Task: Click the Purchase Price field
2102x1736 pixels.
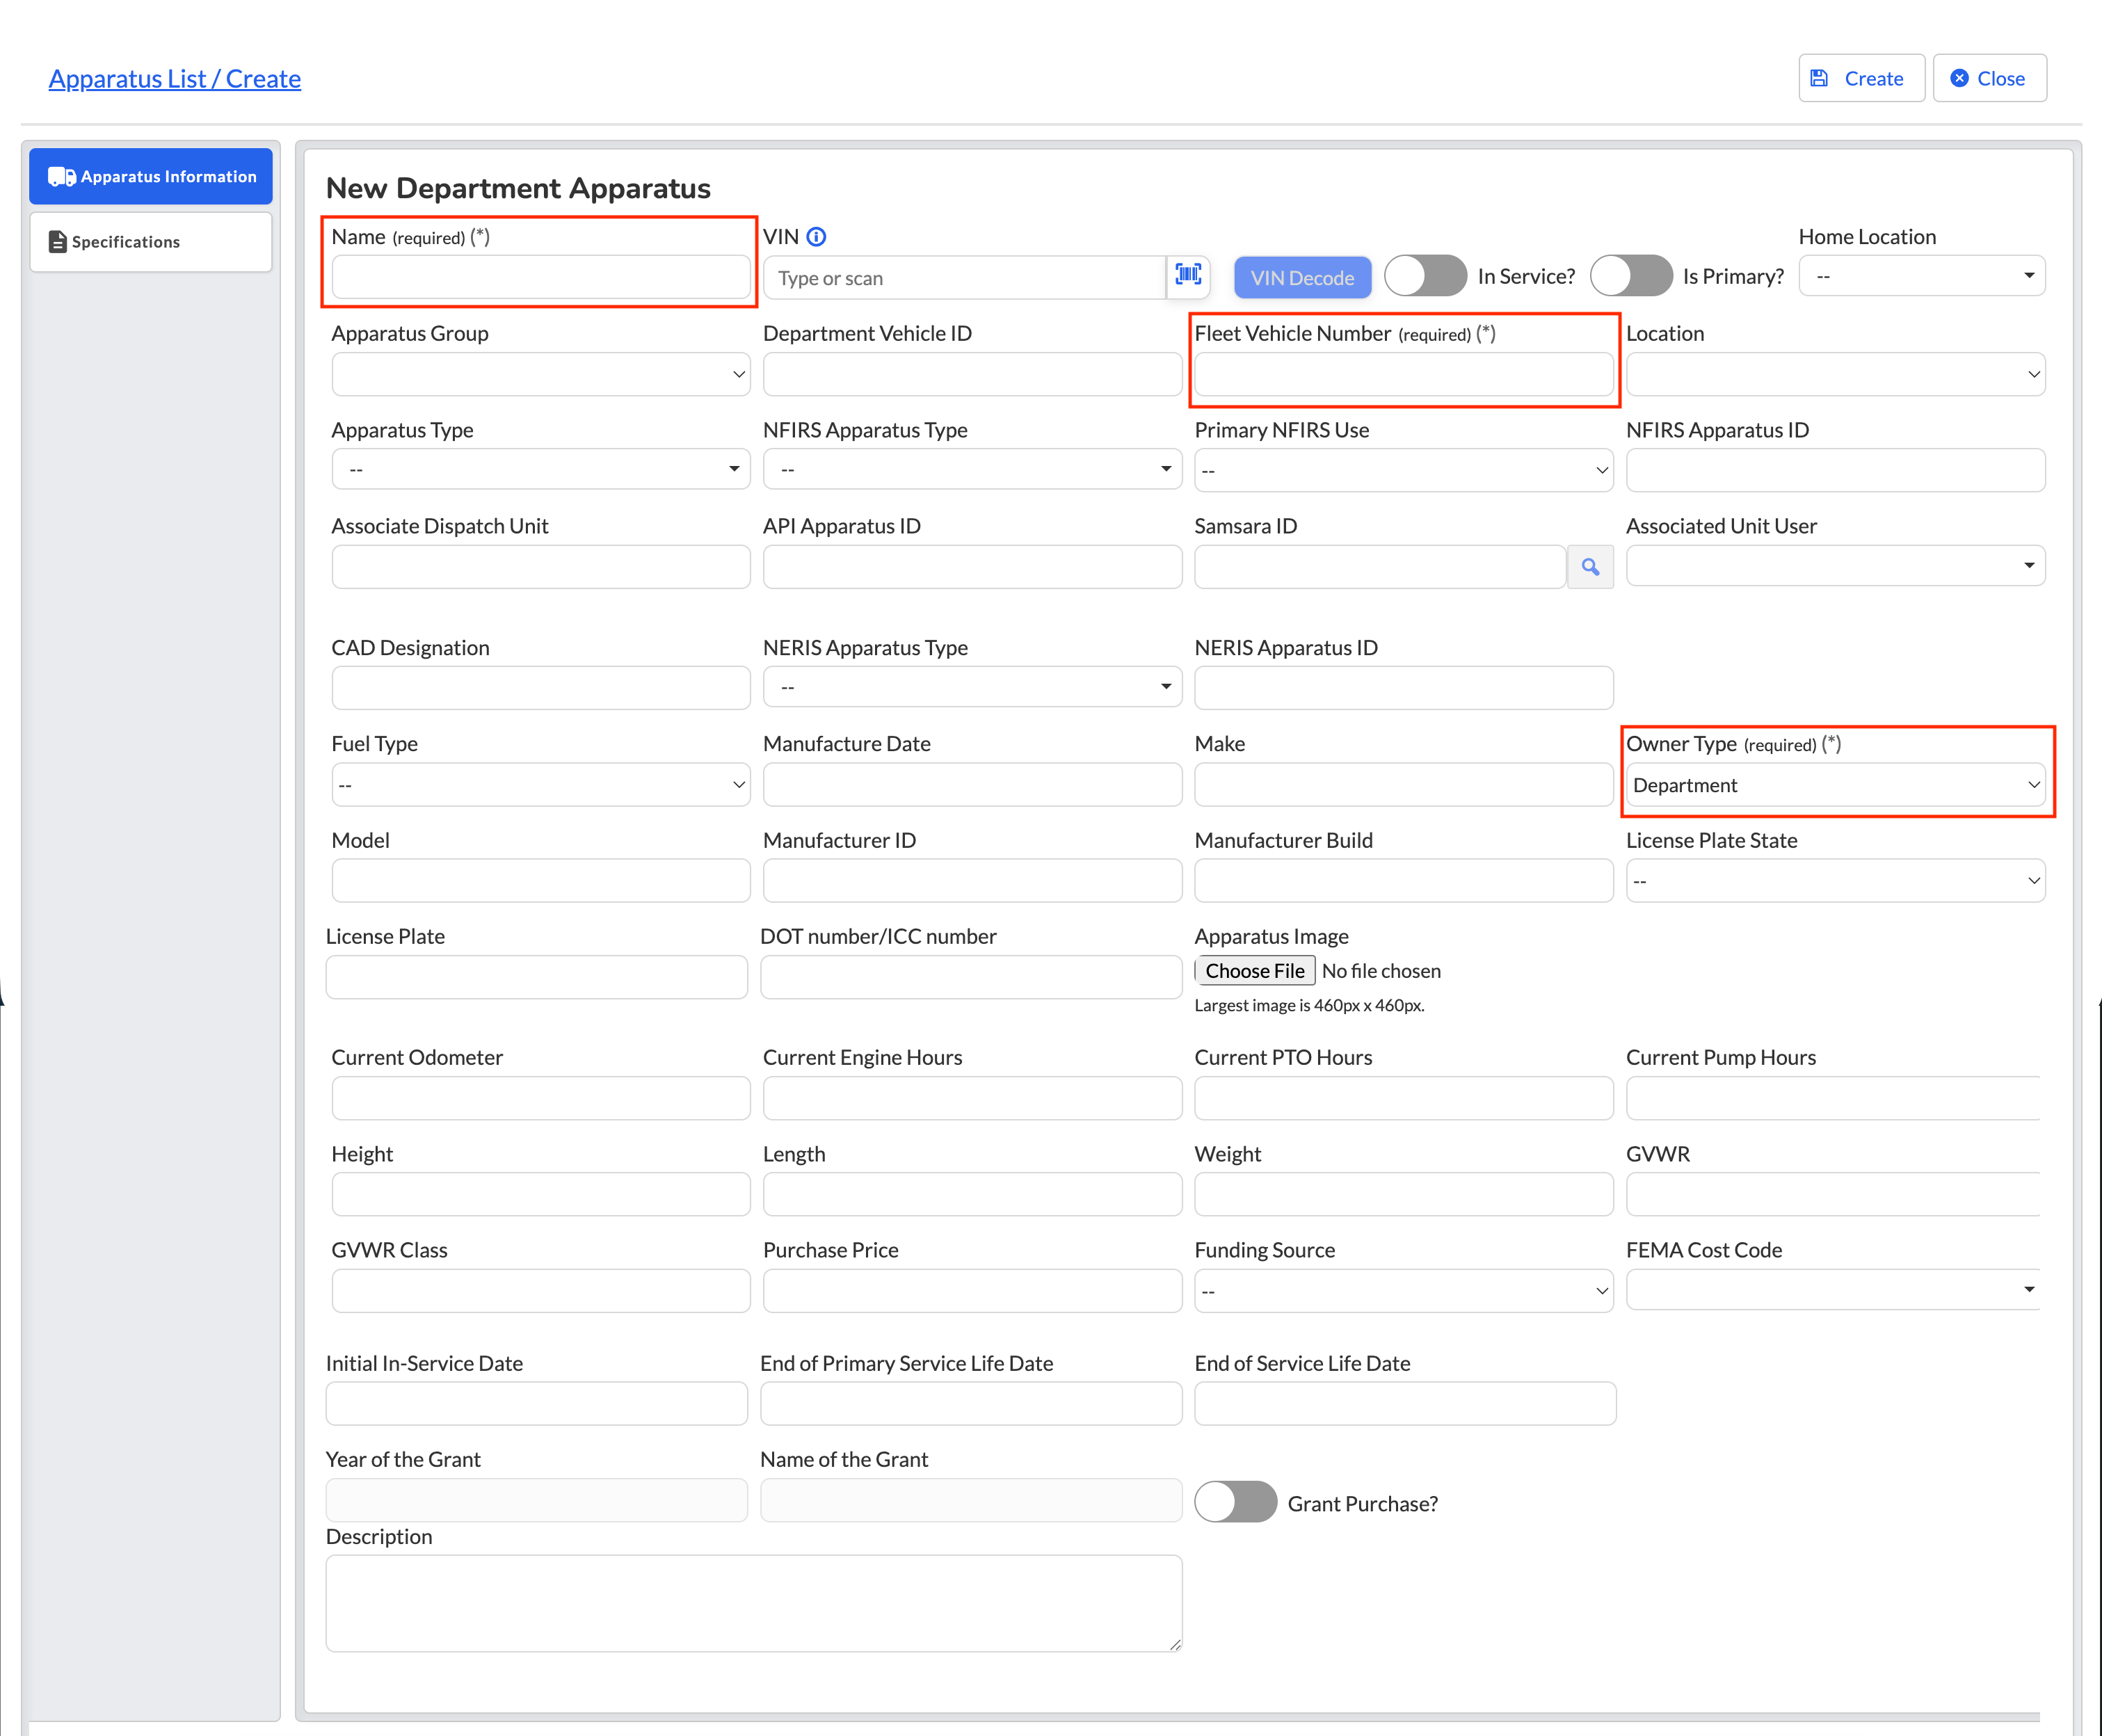Action: [972, 1291]
